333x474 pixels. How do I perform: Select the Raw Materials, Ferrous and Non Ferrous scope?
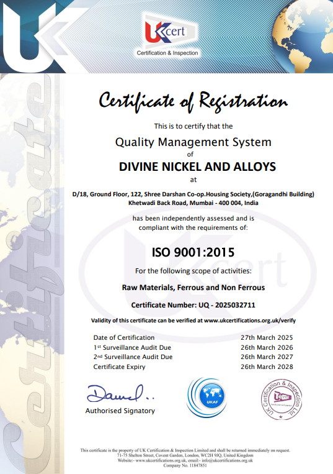coord(193,288)
